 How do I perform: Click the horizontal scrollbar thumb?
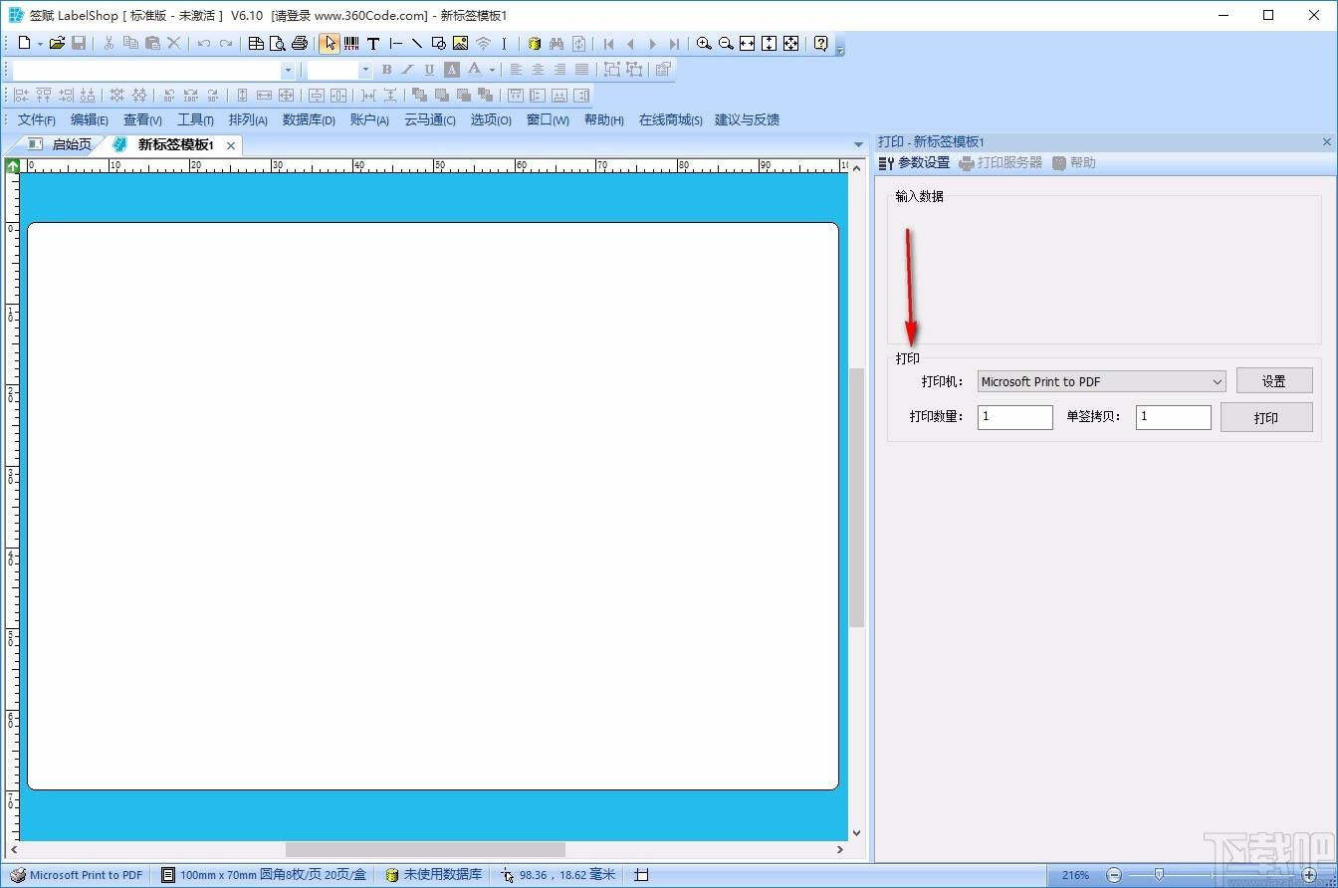pyautogui.click(x=425, y=849)
